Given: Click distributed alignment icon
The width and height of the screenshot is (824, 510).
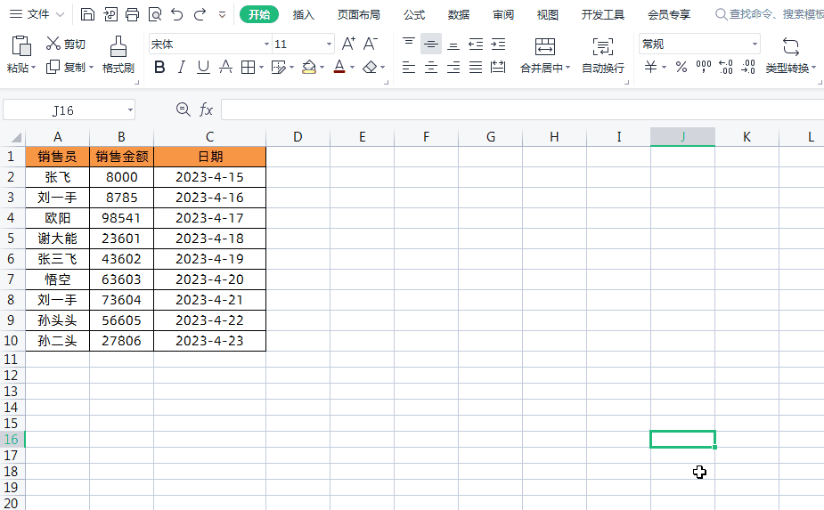Looking at the screenshot, I should pos(498,68).
